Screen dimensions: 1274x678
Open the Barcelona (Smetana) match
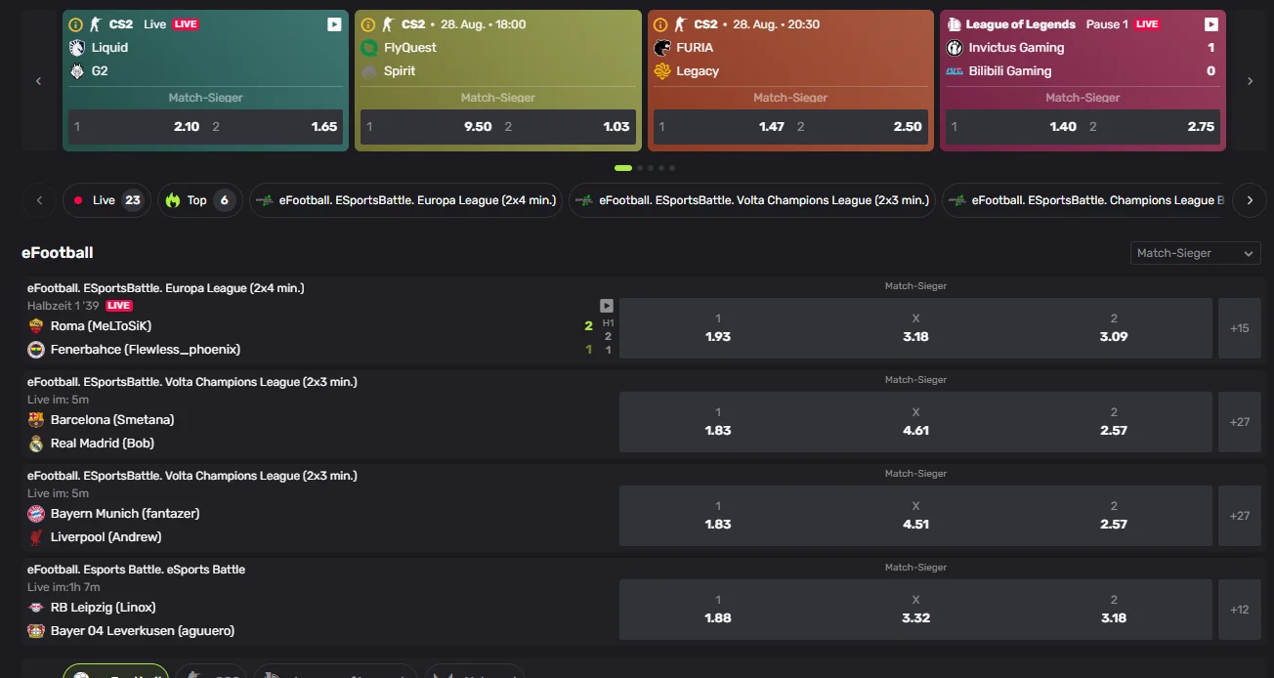pyautogui.click(x=112, y=420)
